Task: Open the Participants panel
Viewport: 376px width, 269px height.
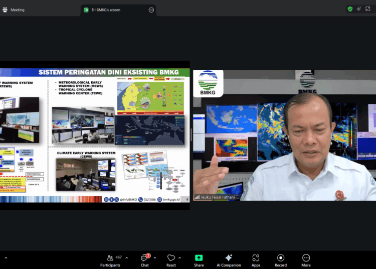Action: coord(110,260)
